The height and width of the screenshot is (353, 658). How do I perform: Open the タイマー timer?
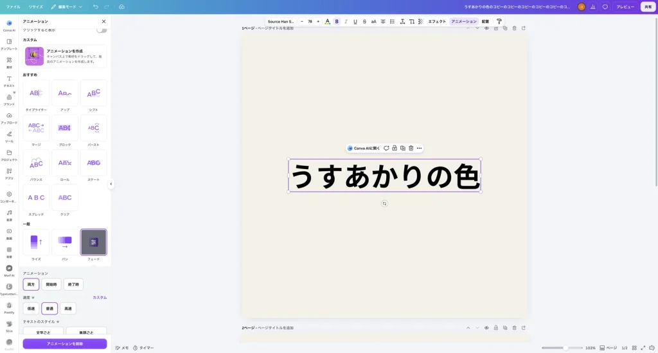coord(143,348)
